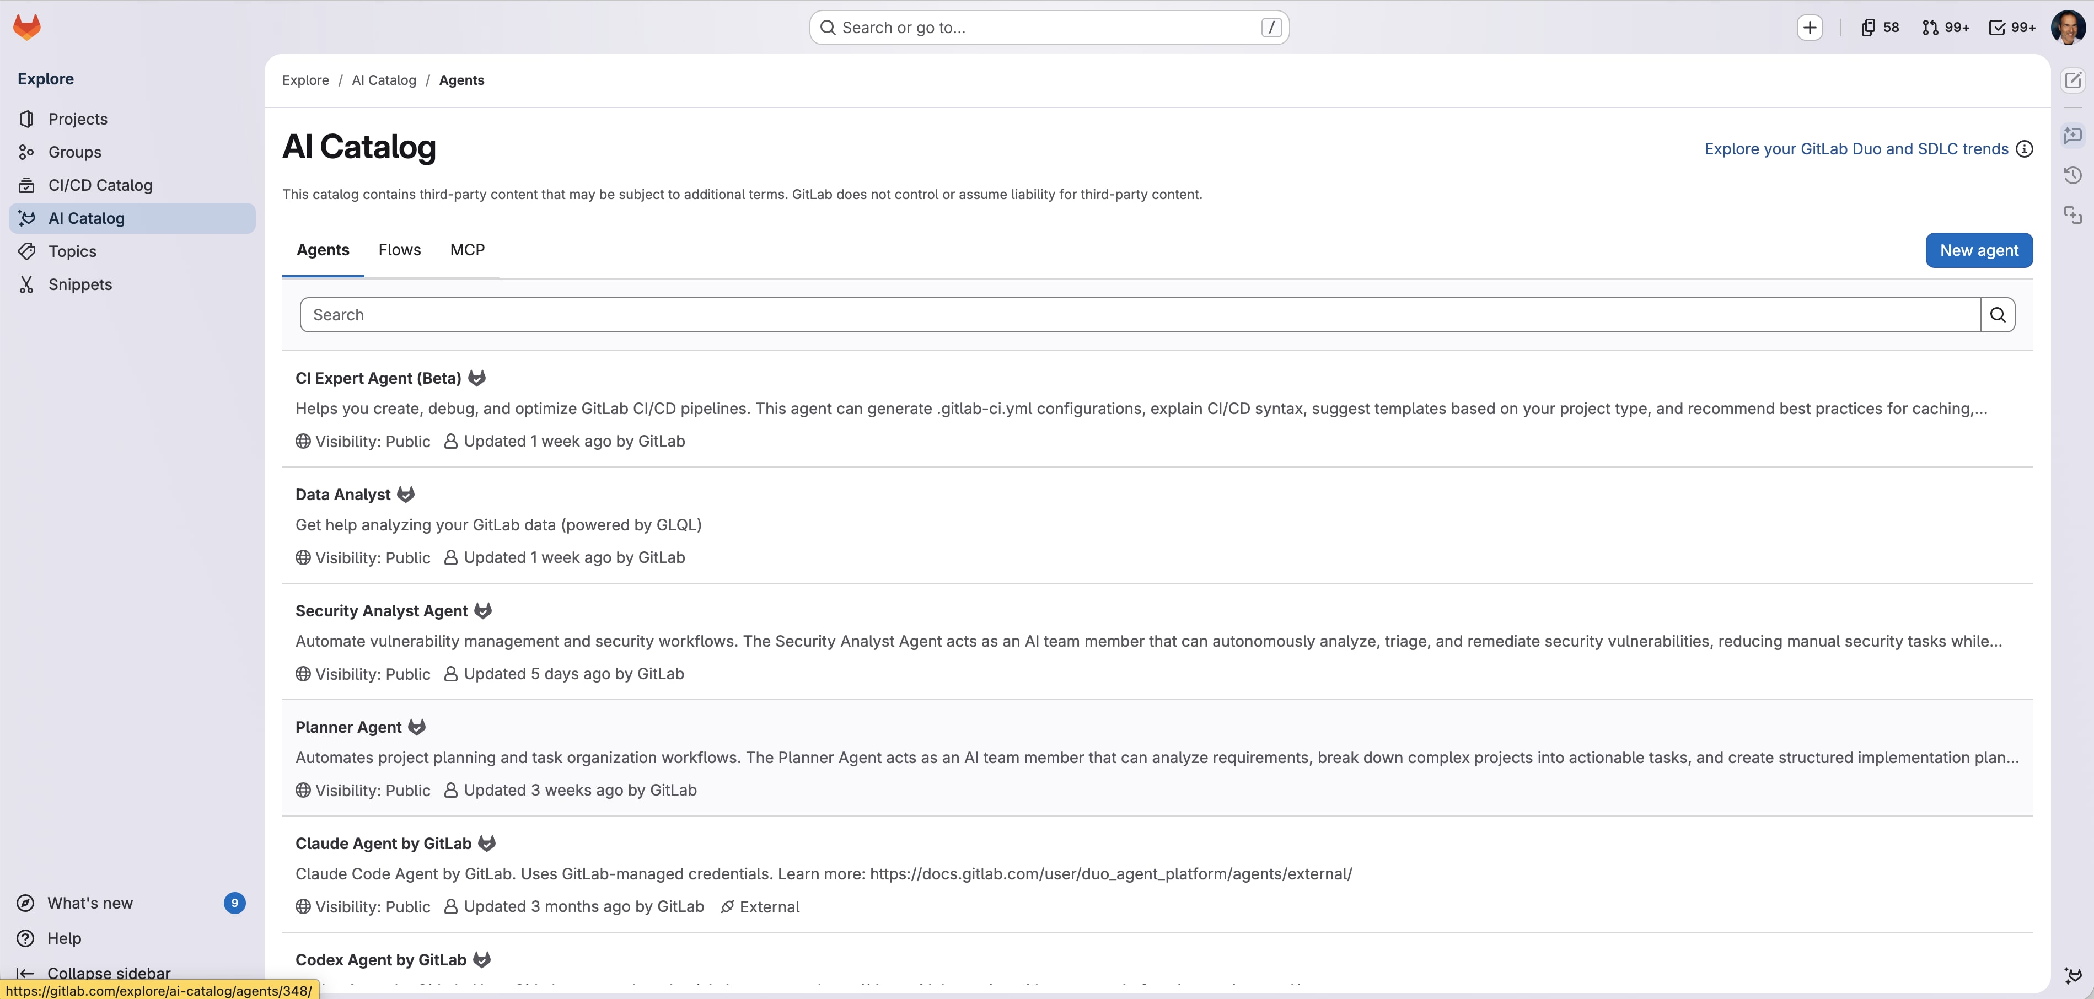
Task: Open Data Analyst agent entry
Action: point(343,494)
